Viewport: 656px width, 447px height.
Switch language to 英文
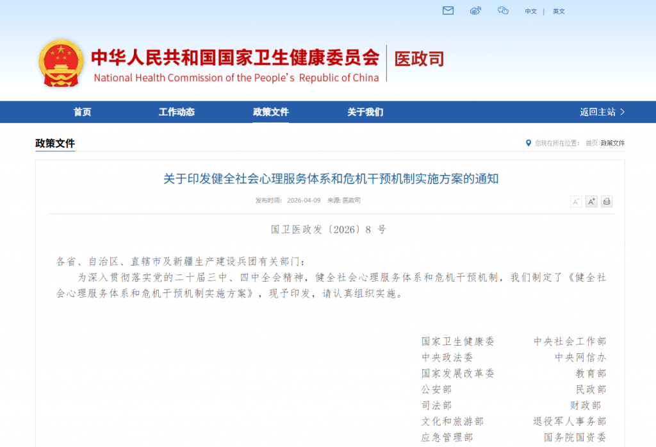(x=558, y=11)
